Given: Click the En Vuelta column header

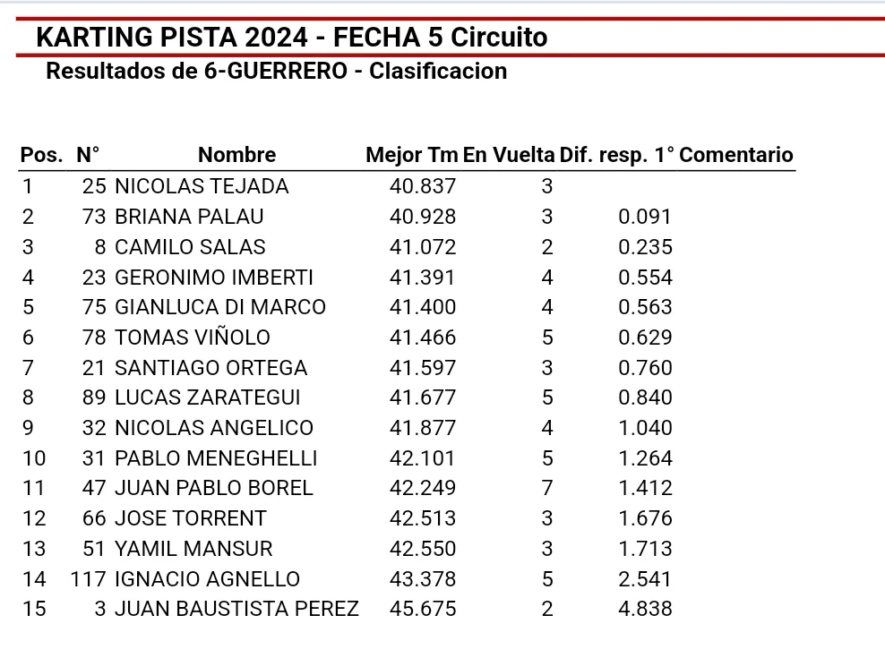Looking at the screenshot, I should coord(509,155).
